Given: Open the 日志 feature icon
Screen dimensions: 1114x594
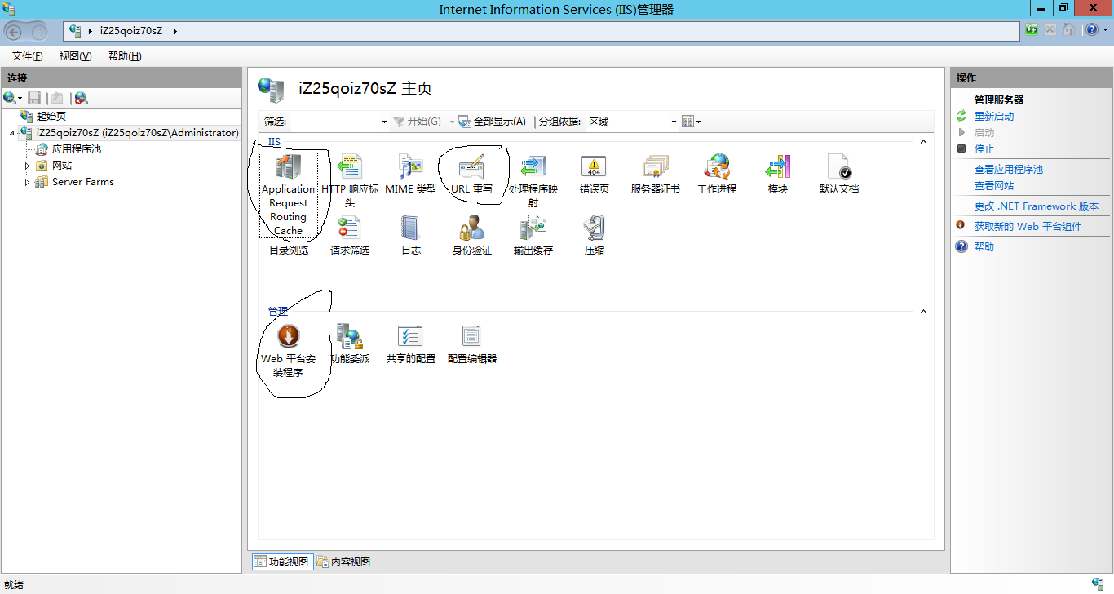Looking at the screenshot, I should pyautogui.click(x=410, y=228).
